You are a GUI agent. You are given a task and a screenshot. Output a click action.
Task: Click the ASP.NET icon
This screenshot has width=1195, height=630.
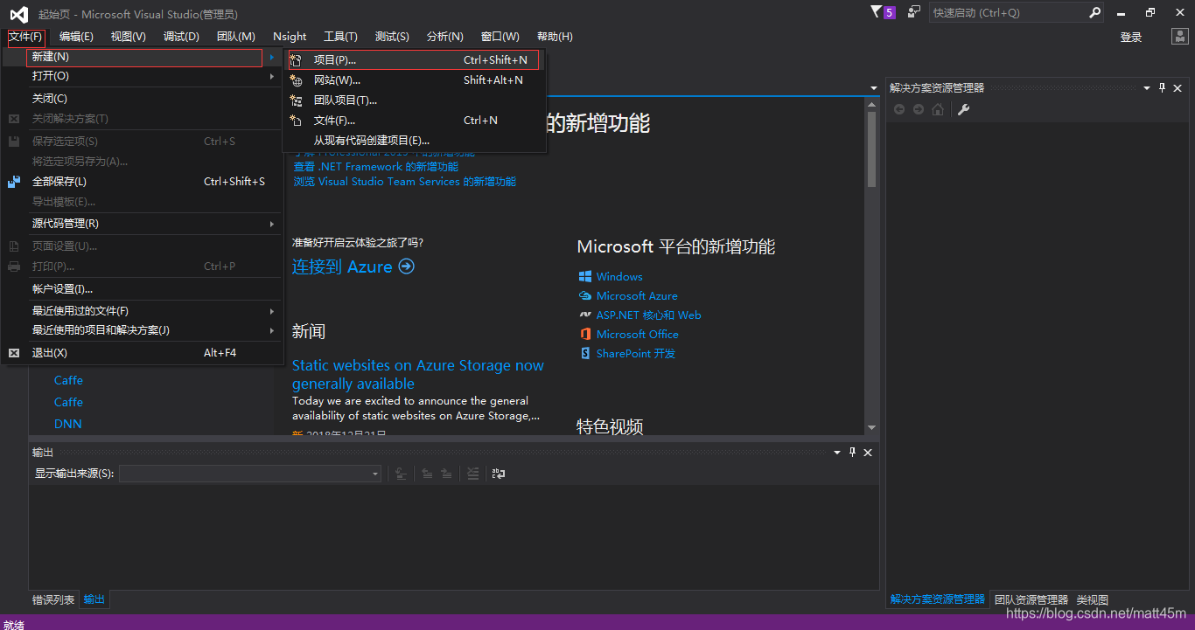585,315
